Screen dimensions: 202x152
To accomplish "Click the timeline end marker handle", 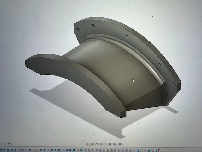I will click(159, 150).
